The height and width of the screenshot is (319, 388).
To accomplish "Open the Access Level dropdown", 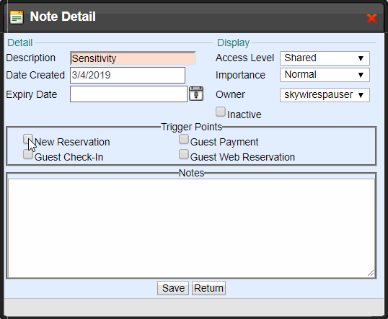I will tap(325, 58).
